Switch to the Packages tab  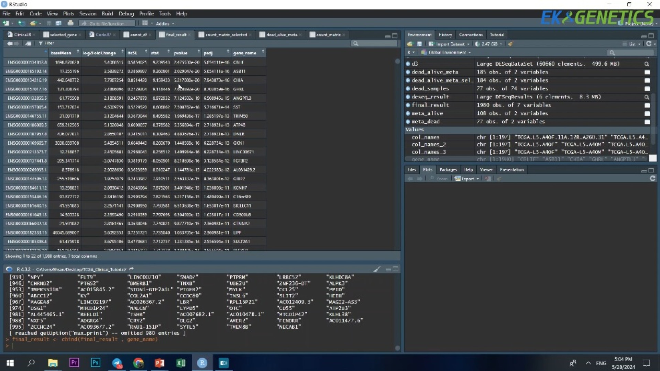coord(448,170)
